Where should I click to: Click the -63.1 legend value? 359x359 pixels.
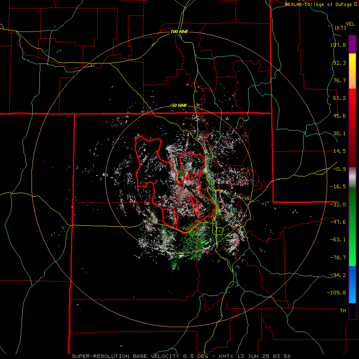coord(338,240)
